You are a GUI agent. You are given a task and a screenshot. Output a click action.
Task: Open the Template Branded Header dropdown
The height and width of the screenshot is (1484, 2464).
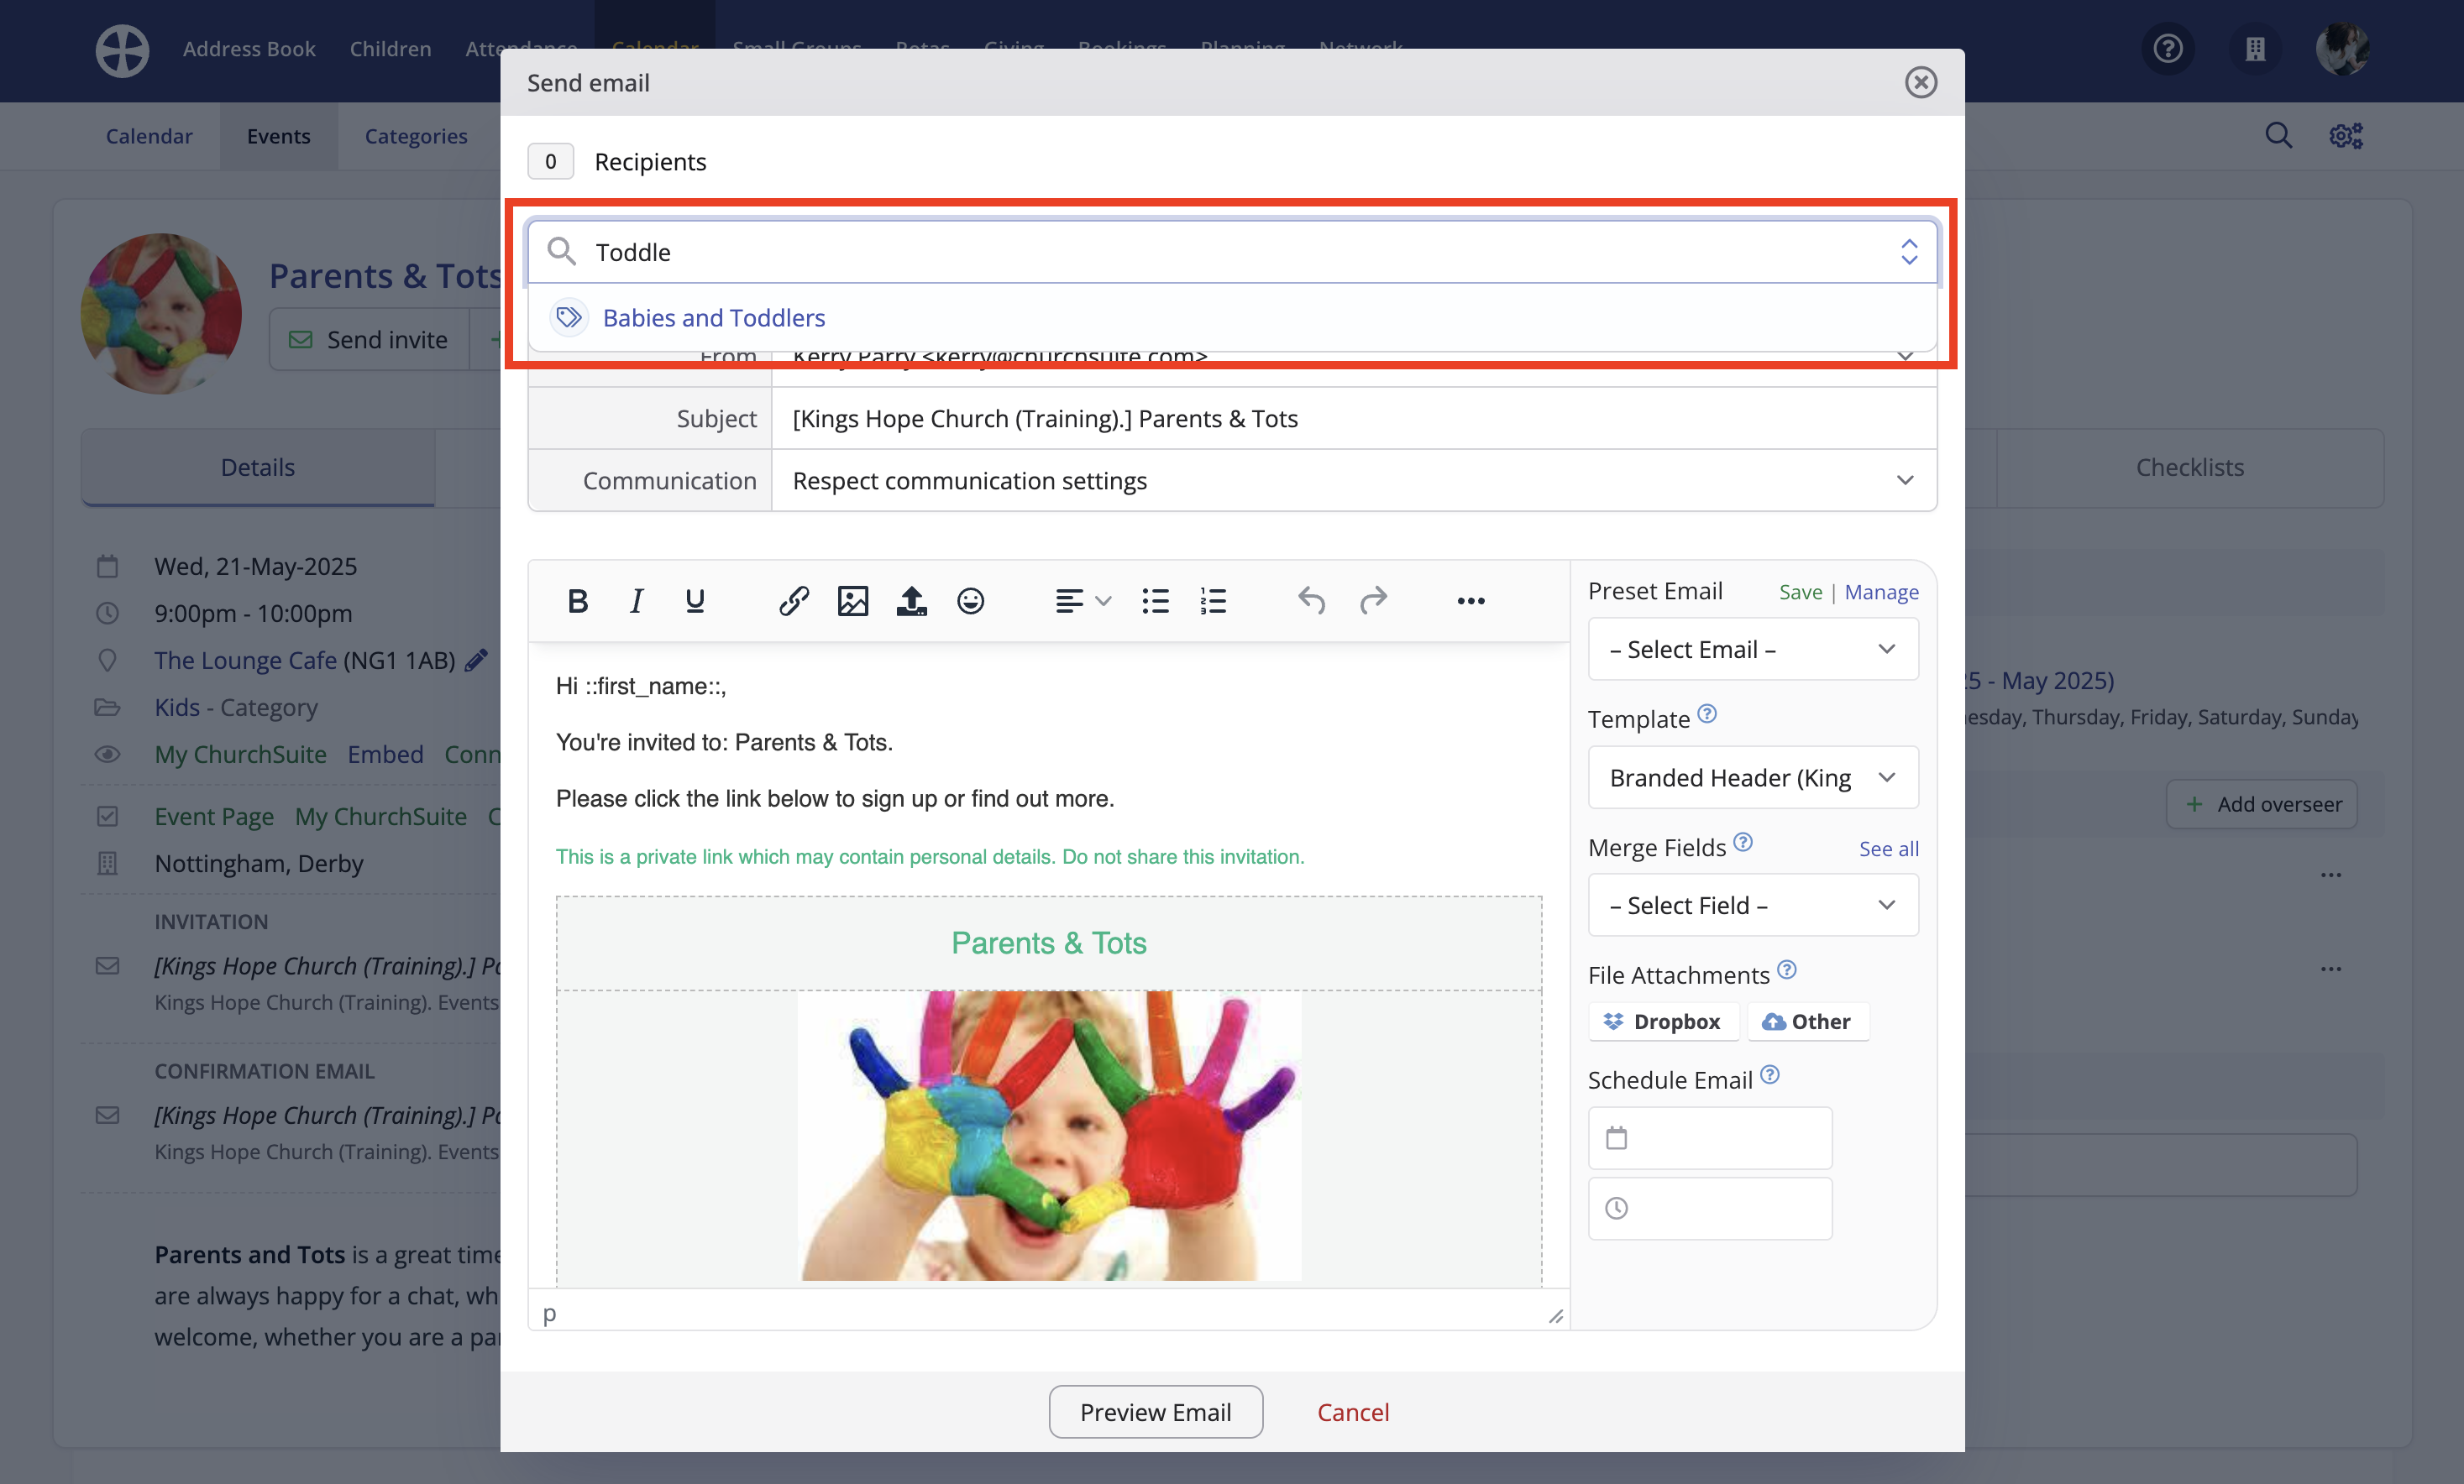pos(1753,777)
